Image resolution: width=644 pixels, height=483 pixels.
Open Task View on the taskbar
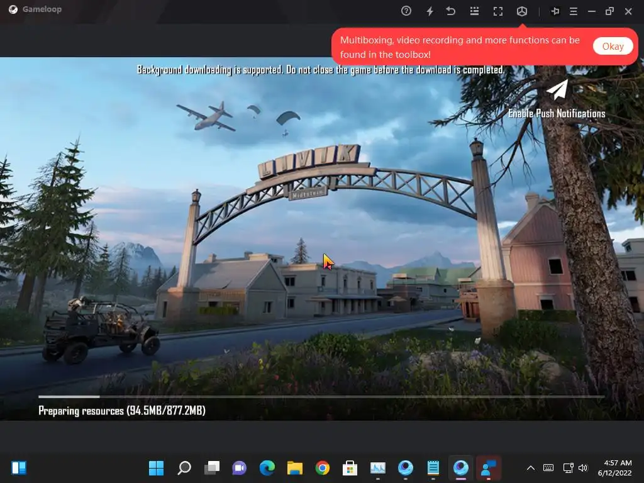212,468
